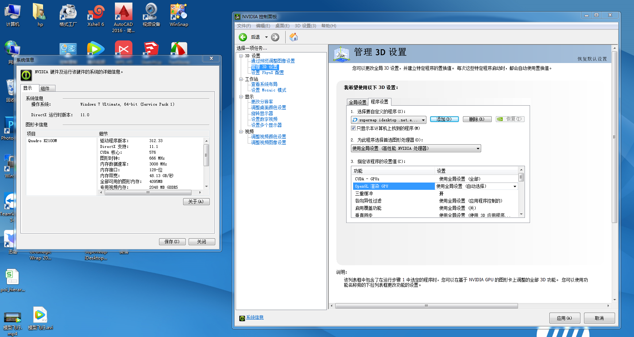
Task: Click the 删除(R) button
Action: click(x=477, y=119)
